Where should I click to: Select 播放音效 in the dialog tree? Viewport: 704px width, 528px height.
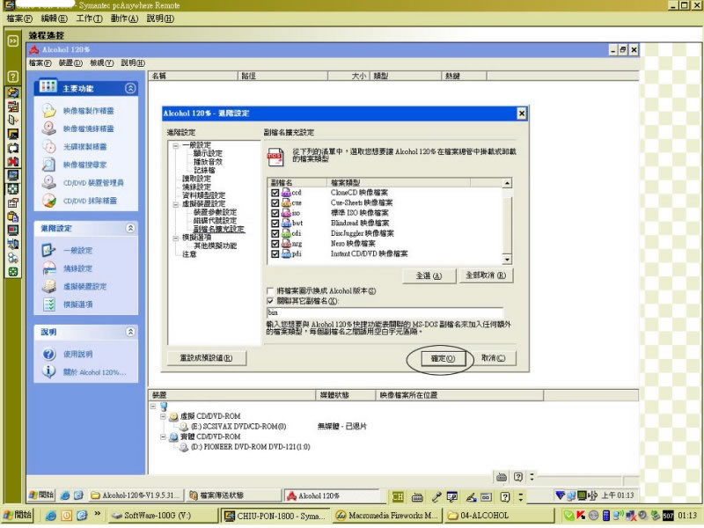[x=208, y=162]
